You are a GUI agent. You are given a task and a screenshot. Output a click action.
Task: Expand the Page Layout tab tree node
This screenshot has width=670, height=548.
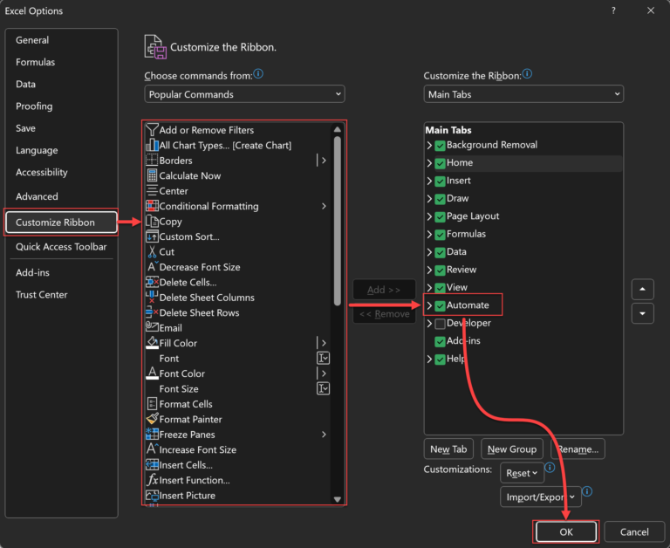point(429,216)
